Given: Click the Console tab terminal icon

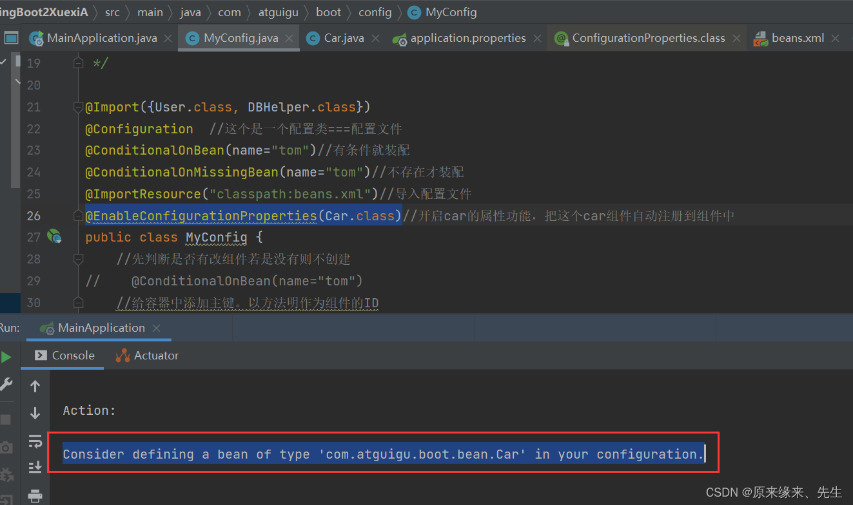Looking at the screenshot, I should 41,356.
